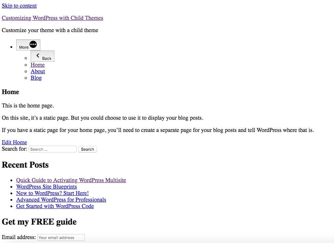The height and width of the screenshot is (243, 334).
Task: Open the Customizing WordPress with Child Themes title
Action: (52, 18)
